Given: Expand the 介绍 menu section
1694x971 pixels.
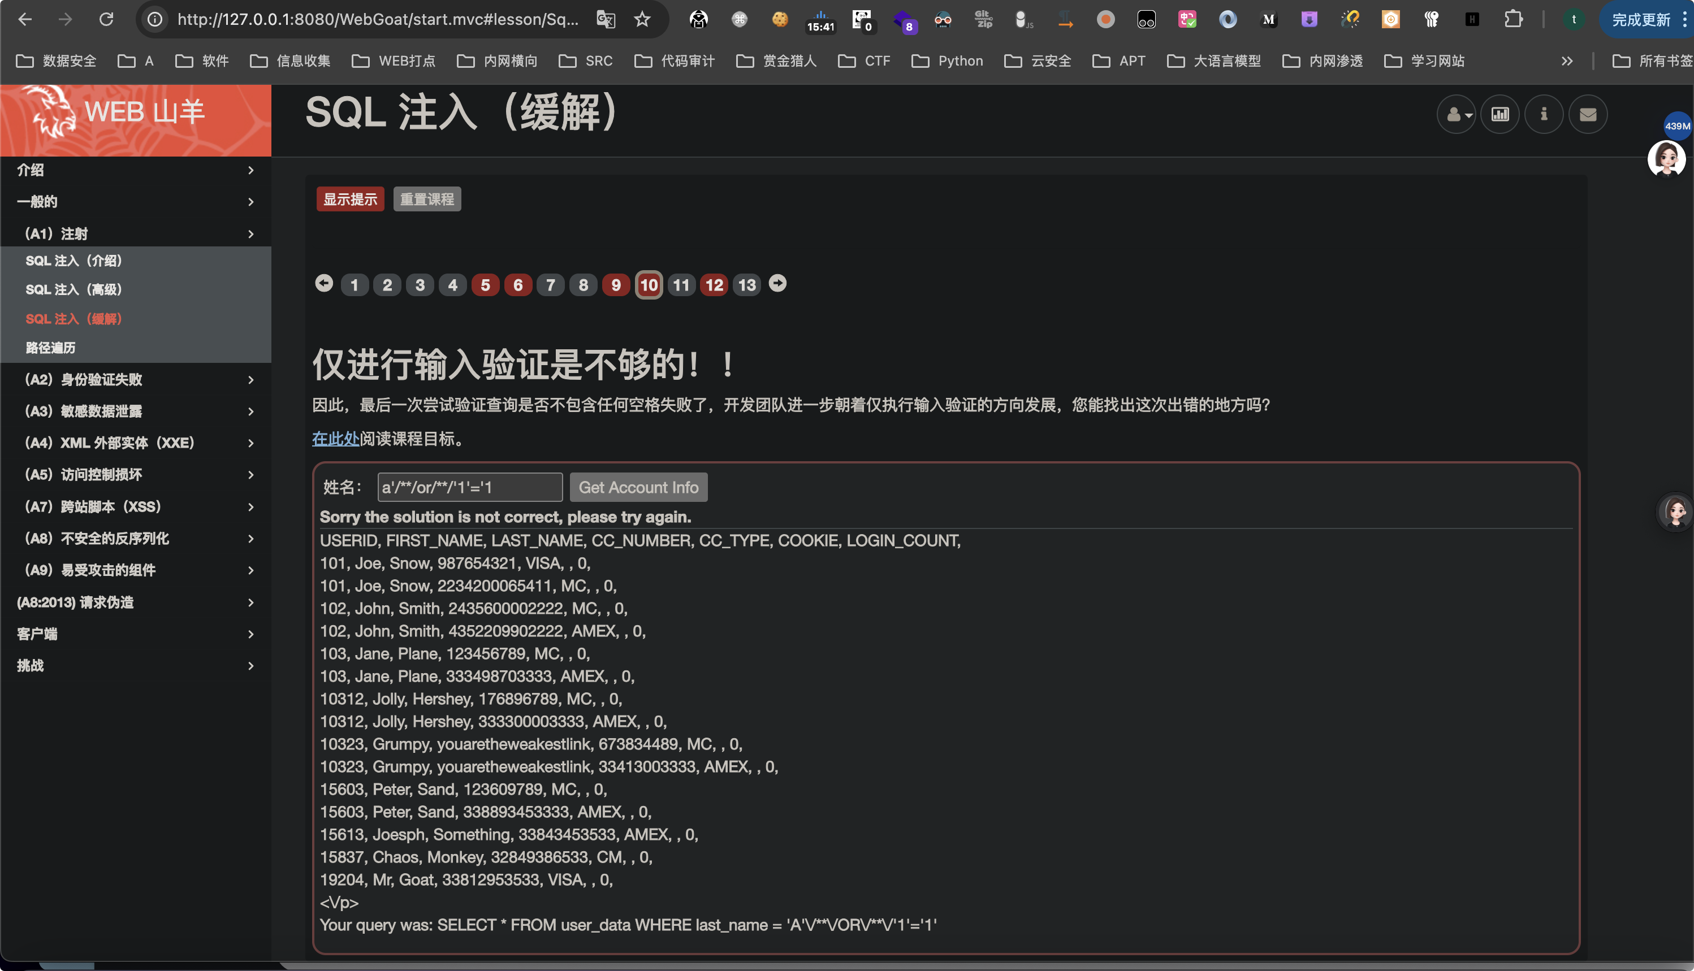Looking at the screenshot, I should click(136, 170).
